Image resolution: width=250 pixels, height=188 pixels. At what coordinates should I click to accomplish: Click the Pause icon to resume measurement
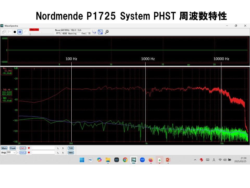coord(19,32)
